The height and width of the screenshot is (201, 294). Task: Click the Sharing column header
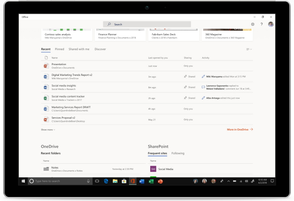click(x=188, y=58)
